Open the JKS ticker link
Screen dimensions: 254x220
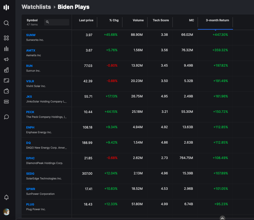(x=29, y=97)
